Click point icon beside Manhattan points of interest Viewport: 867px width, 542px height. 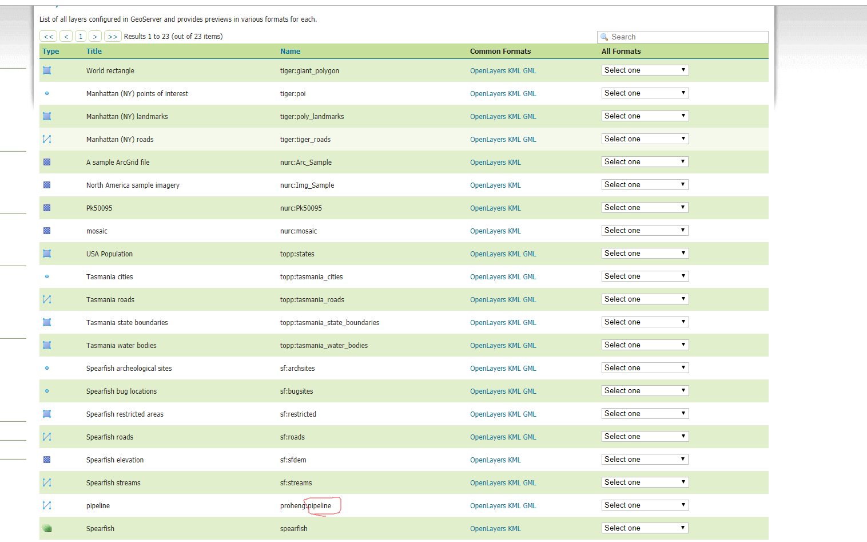tap(47, 93)
